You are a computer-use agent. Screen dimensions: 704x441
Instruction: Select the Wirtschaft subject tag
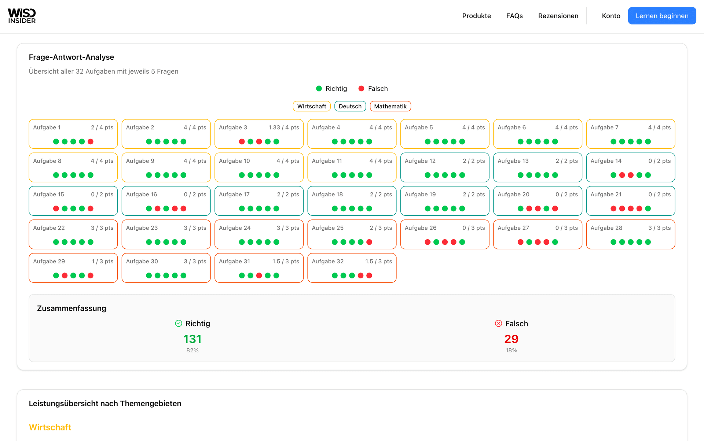312,106
